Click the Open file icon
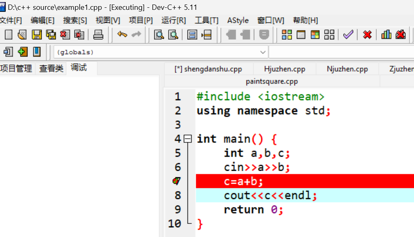Viewport: 414px width, 237px height. coord(22,34)
